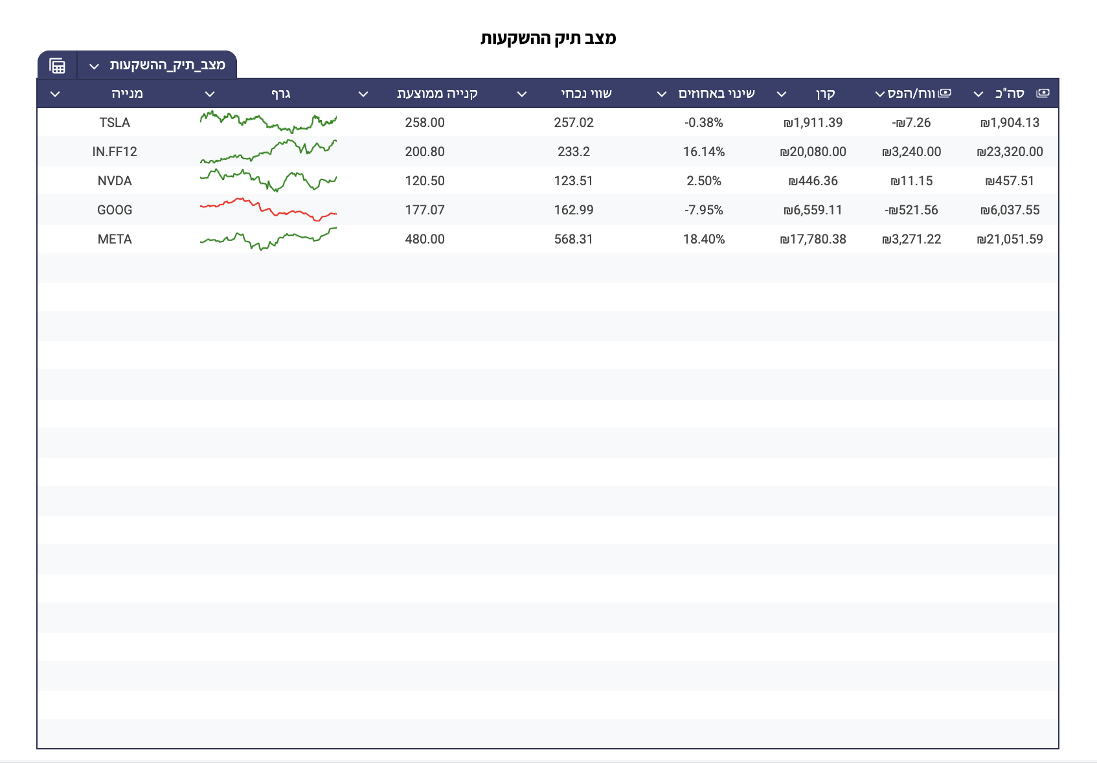This screenshot has height=763, width=1097.
Task: Click the IN.FF12 stock name cell
Action: [x=115, y=152]
